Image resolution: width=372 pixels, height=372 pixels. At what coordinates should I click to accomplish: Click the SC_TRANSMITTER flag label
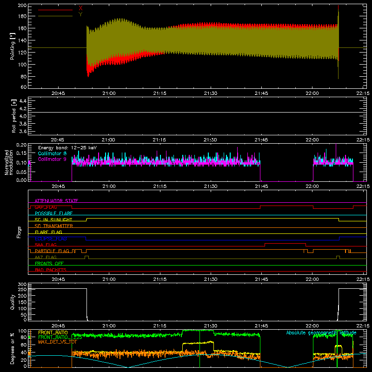point(53,226)
